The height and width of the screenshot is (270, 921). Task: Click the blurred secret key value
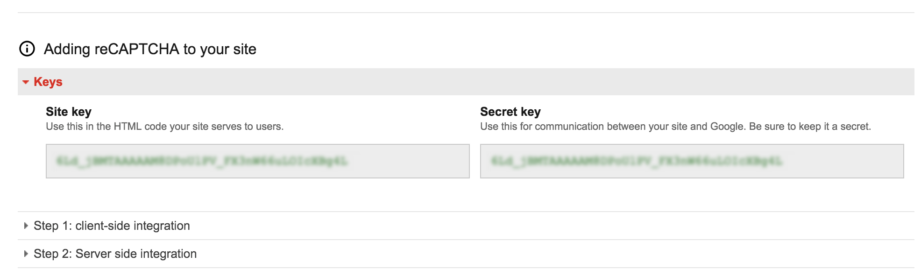click(x=637, y=161)
